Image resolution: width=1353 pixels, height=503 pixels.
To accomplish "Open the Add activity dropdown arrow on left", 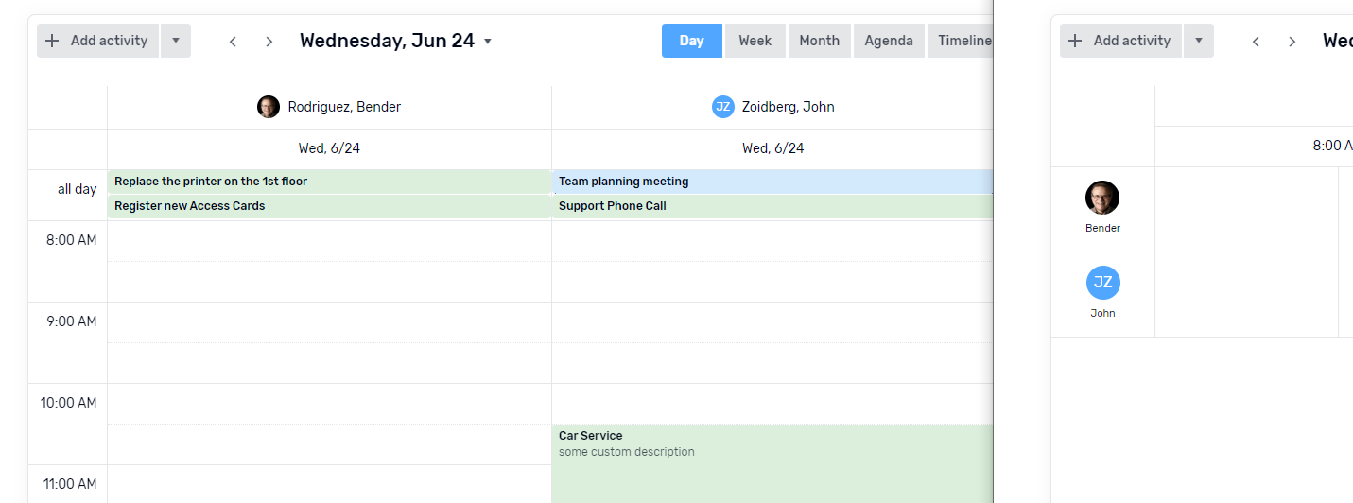I will coord(176,41).
